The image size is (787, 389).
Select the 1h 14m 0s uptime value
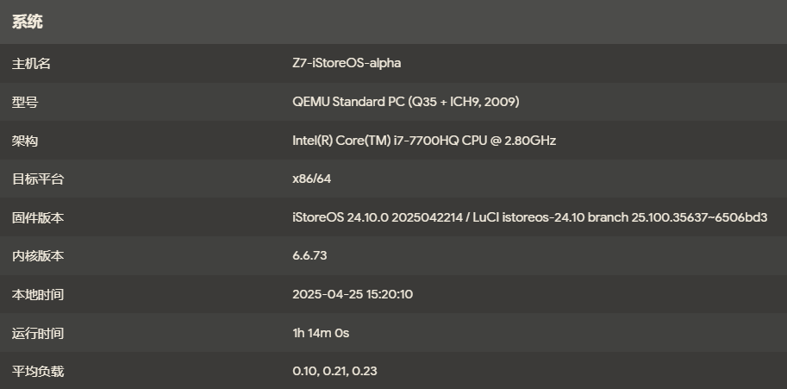(x=321, y=333)
